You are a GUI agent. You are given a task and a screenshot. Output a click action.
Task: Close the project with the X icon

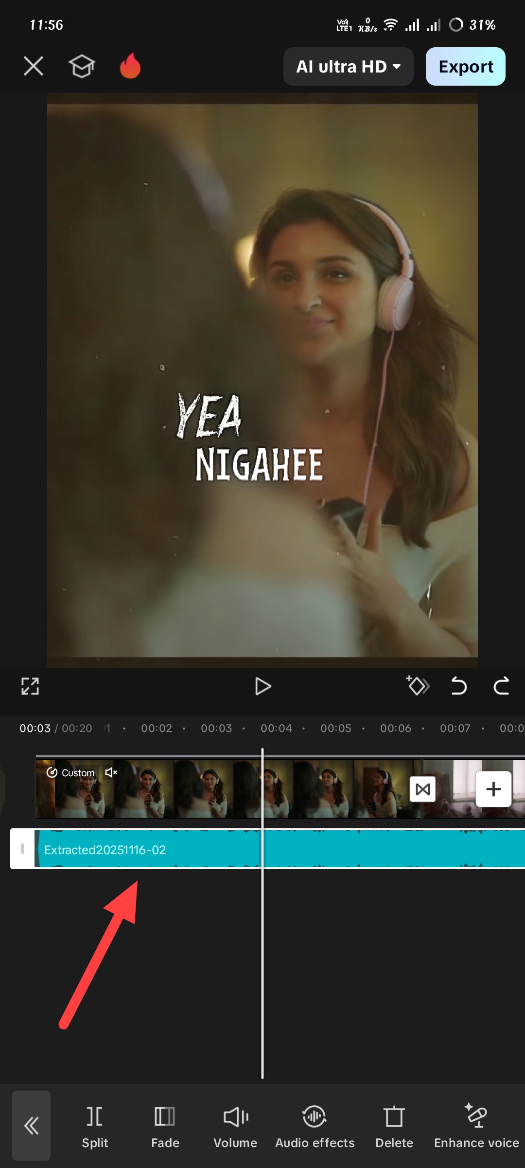pos(34,66)
